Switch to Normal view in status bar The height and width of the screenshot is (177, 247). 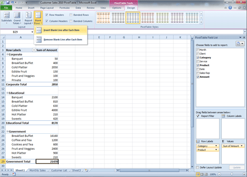point(198,174)
